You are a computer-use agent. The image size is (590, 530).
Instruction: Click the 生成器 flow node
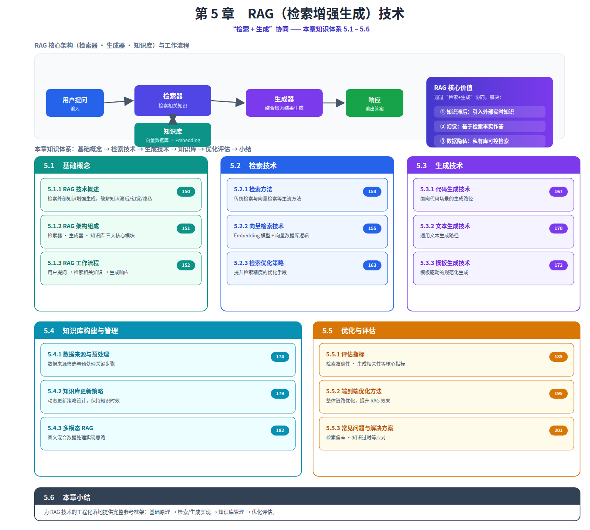[x=284, y=103]
